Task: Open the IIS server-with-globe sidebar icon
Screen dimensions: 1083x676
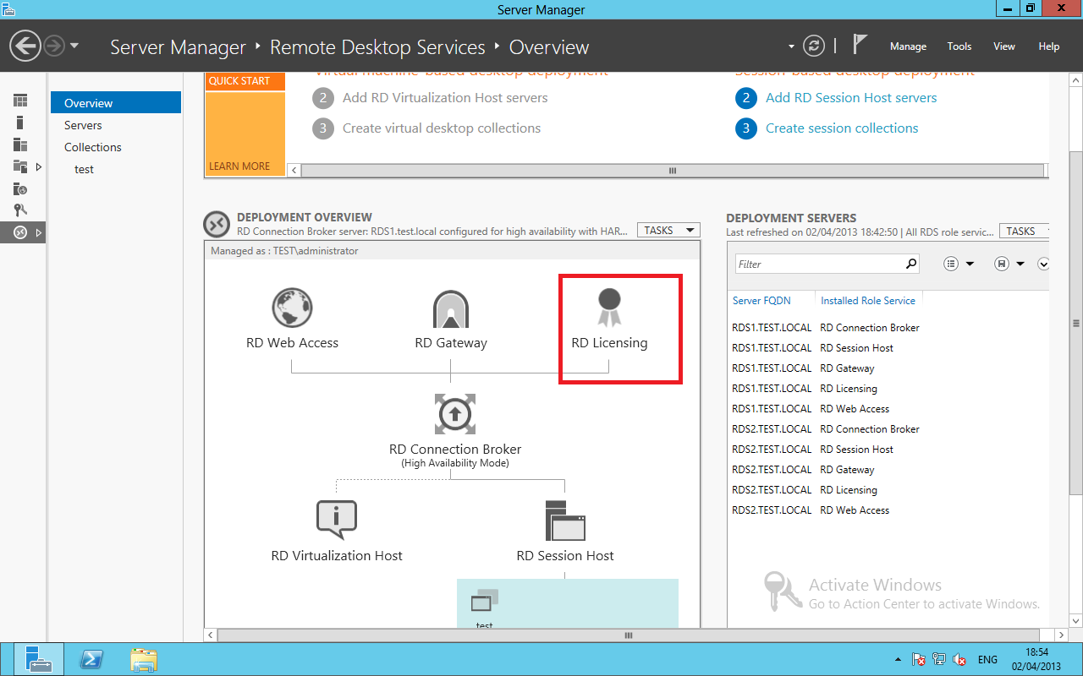Action: click(20, 188)
